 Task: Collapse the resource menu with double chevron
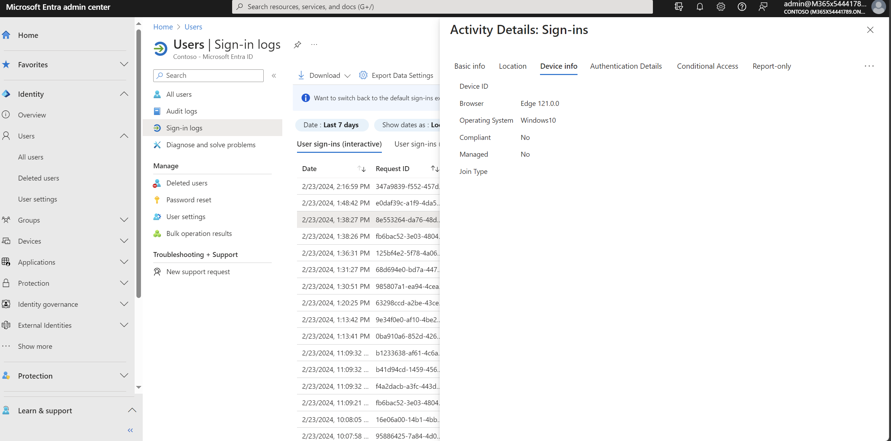pos(274,75)
